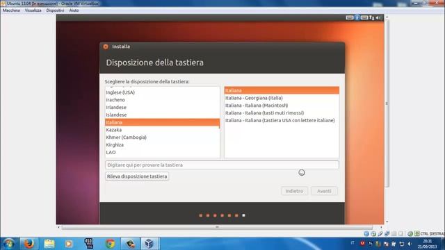Click the keyboard test input field

[x=222, y=165]
